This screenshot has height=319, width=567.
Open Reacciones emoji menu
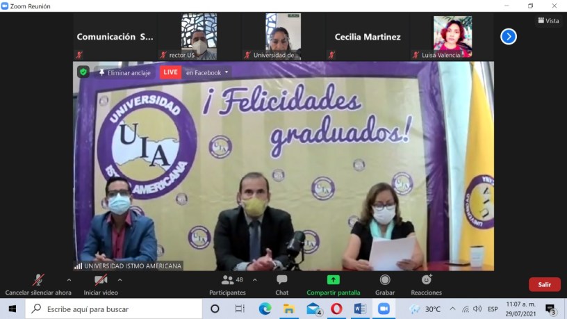[426, 284]
